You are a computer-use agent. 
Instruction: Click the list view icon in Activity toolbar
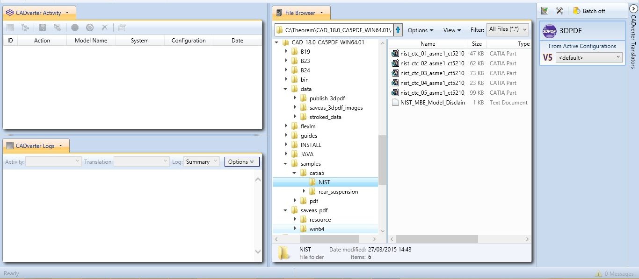10,28
